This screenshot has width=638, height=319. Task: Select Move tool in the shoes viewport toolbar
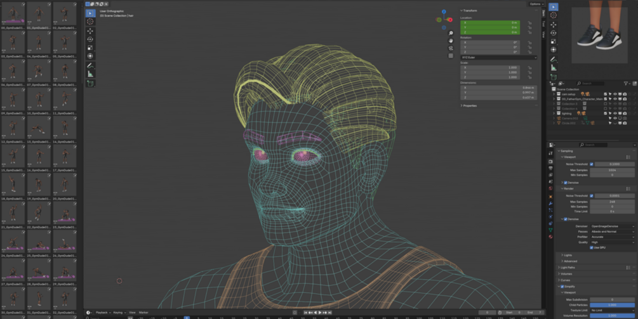(554, 24)
